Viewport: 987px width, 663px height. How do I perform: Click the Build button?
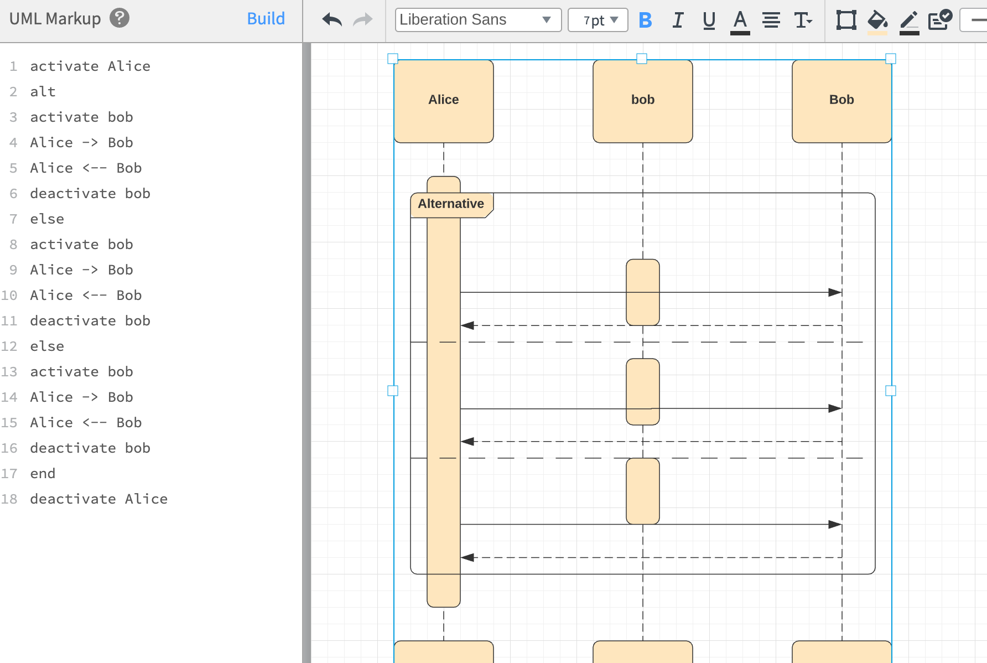click(x=266, y=19)
